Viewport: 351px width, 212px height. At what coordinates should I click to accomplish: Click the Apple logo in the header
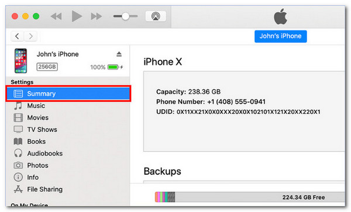pyautogui.click(x=280, y=16)
